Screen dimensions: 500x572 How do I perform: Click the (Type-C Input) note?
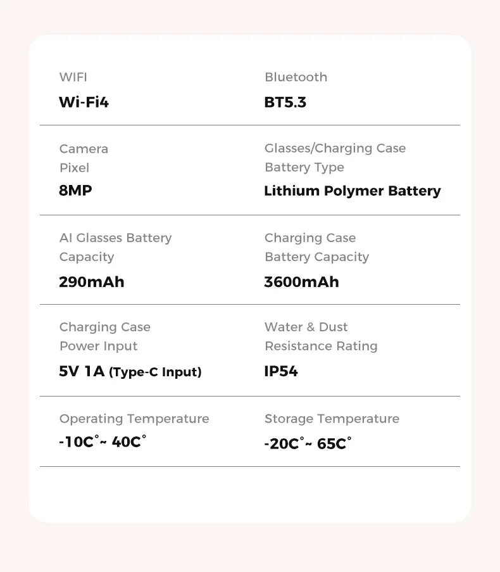coord(155,372)
